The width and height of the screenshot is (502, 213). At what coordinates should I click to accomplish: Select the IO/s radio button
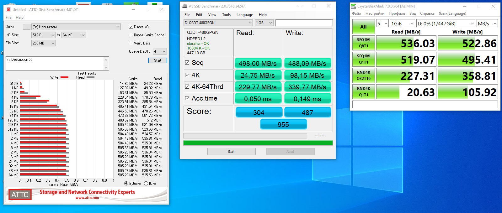click(x=146, y=184)
